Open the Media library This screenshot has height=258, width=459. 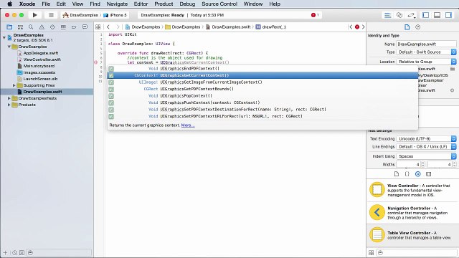429,174
